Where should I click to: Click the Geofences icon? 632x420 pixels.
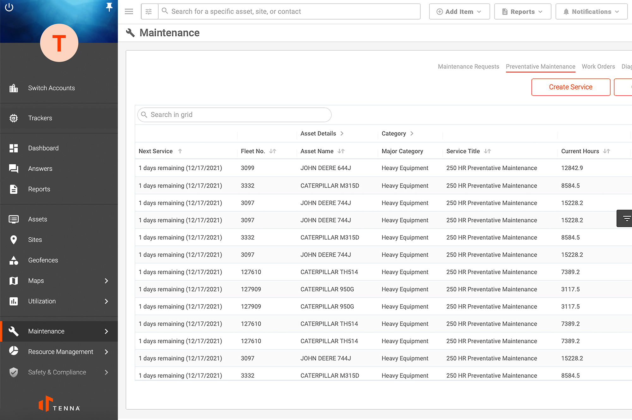pyautogui.click(x=14, y=260)
